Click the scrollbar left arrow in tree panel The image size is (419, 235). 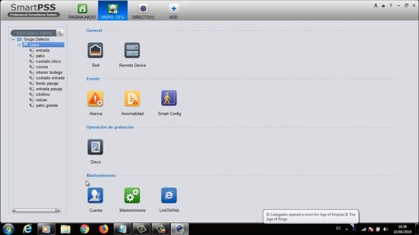coord(13,210)
